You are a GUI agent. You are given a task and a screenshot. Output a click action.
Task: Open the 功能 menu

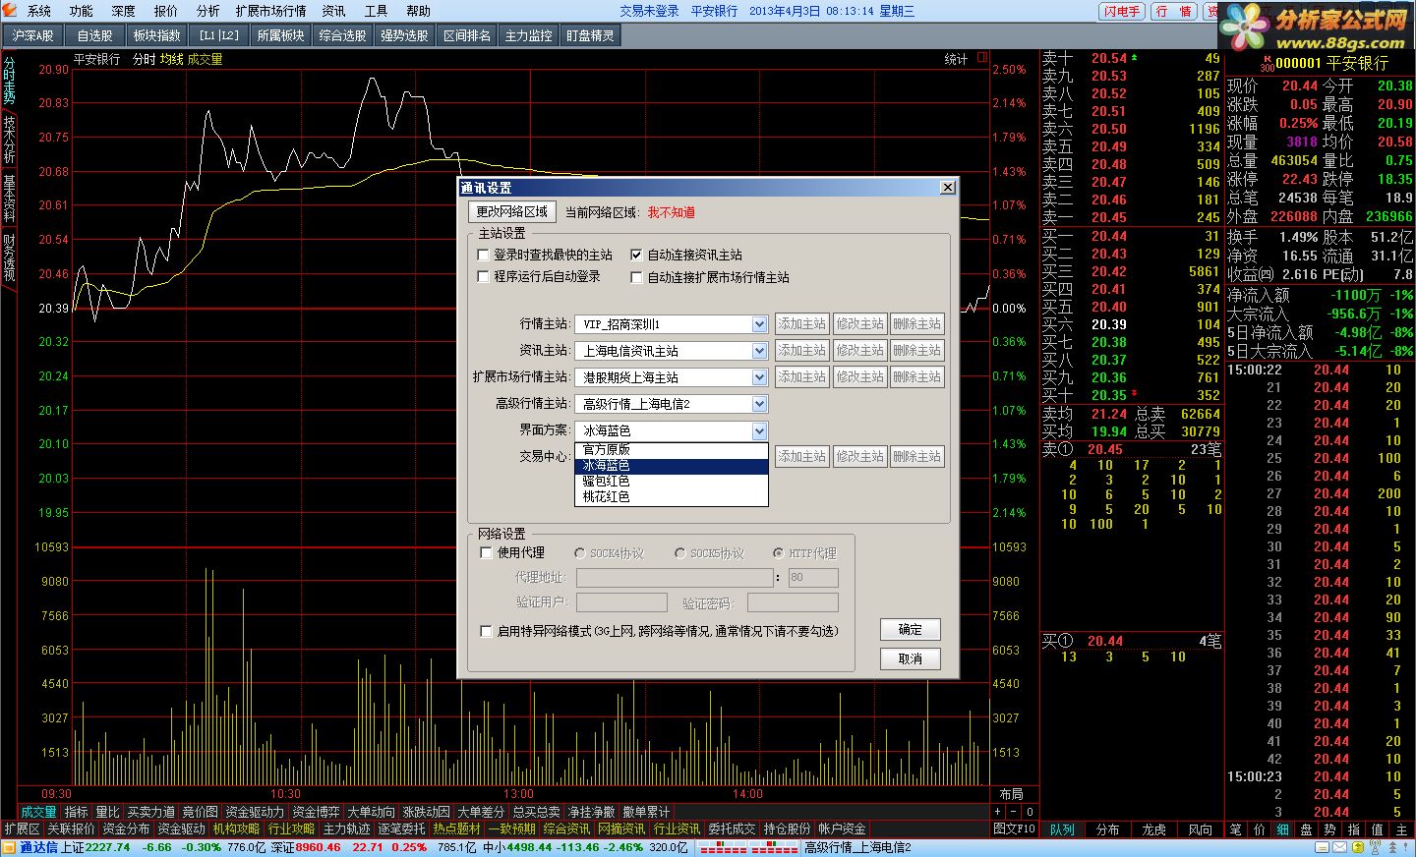(82, 11)
